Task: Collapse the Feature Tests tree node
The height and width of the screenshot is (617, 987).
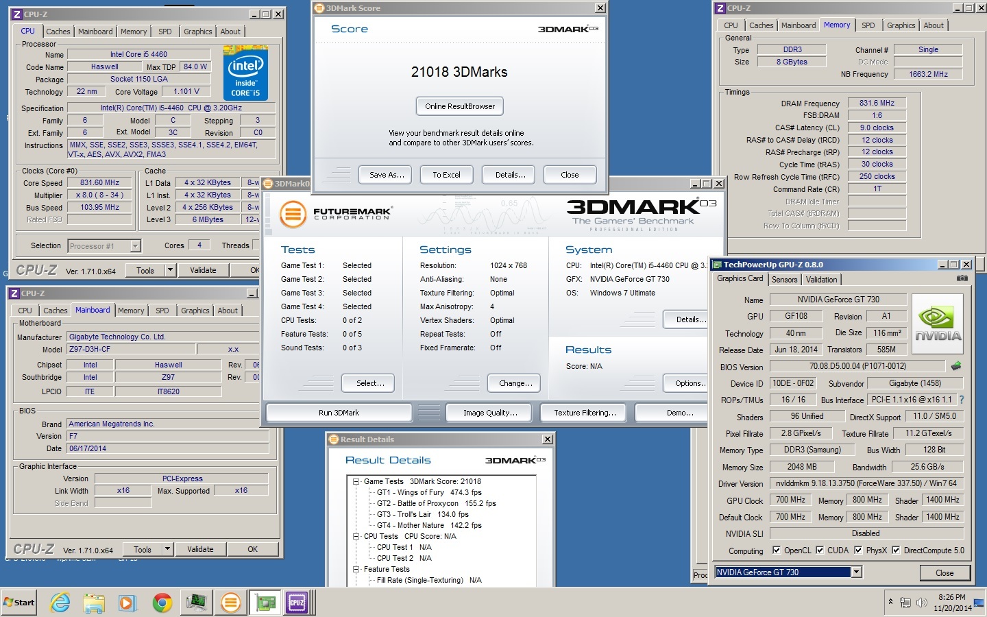Action: 356,569
